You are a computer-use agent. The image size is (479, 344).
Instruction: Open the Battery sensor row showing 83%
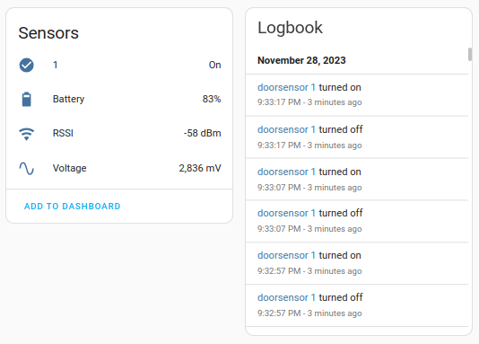coord(119,99)
